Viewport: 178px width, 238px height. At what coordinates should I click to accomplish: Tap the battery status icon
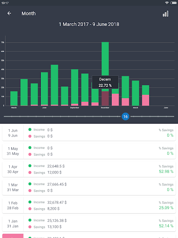pyautogui.click(x=173, y=3)
